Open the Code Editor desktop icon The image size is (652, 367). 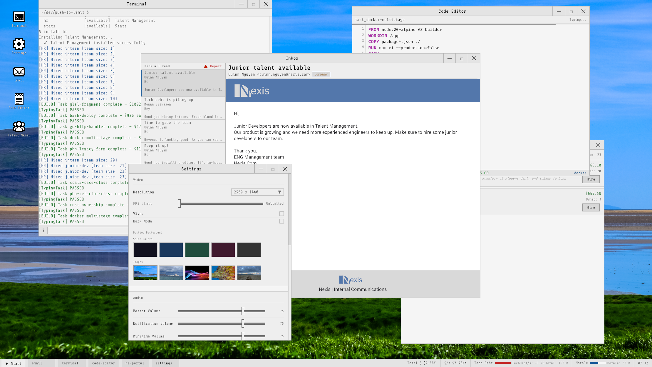(x=19, y=99)
